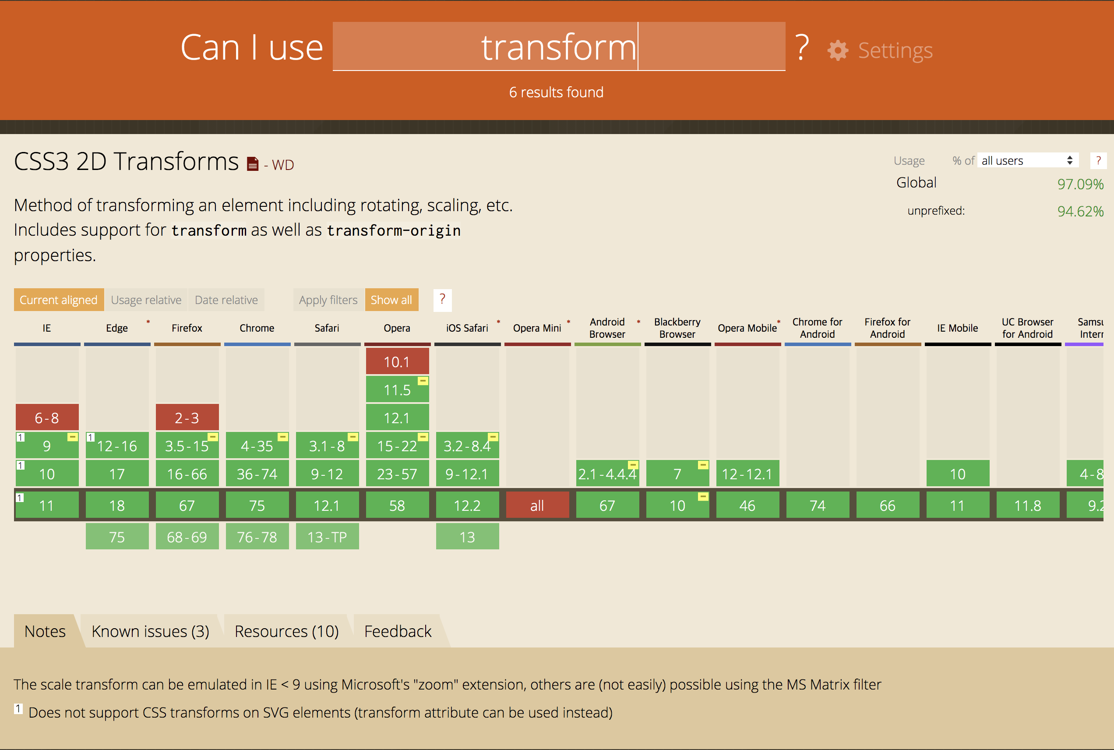Open the Known issues (3) tab

point(150,631)
